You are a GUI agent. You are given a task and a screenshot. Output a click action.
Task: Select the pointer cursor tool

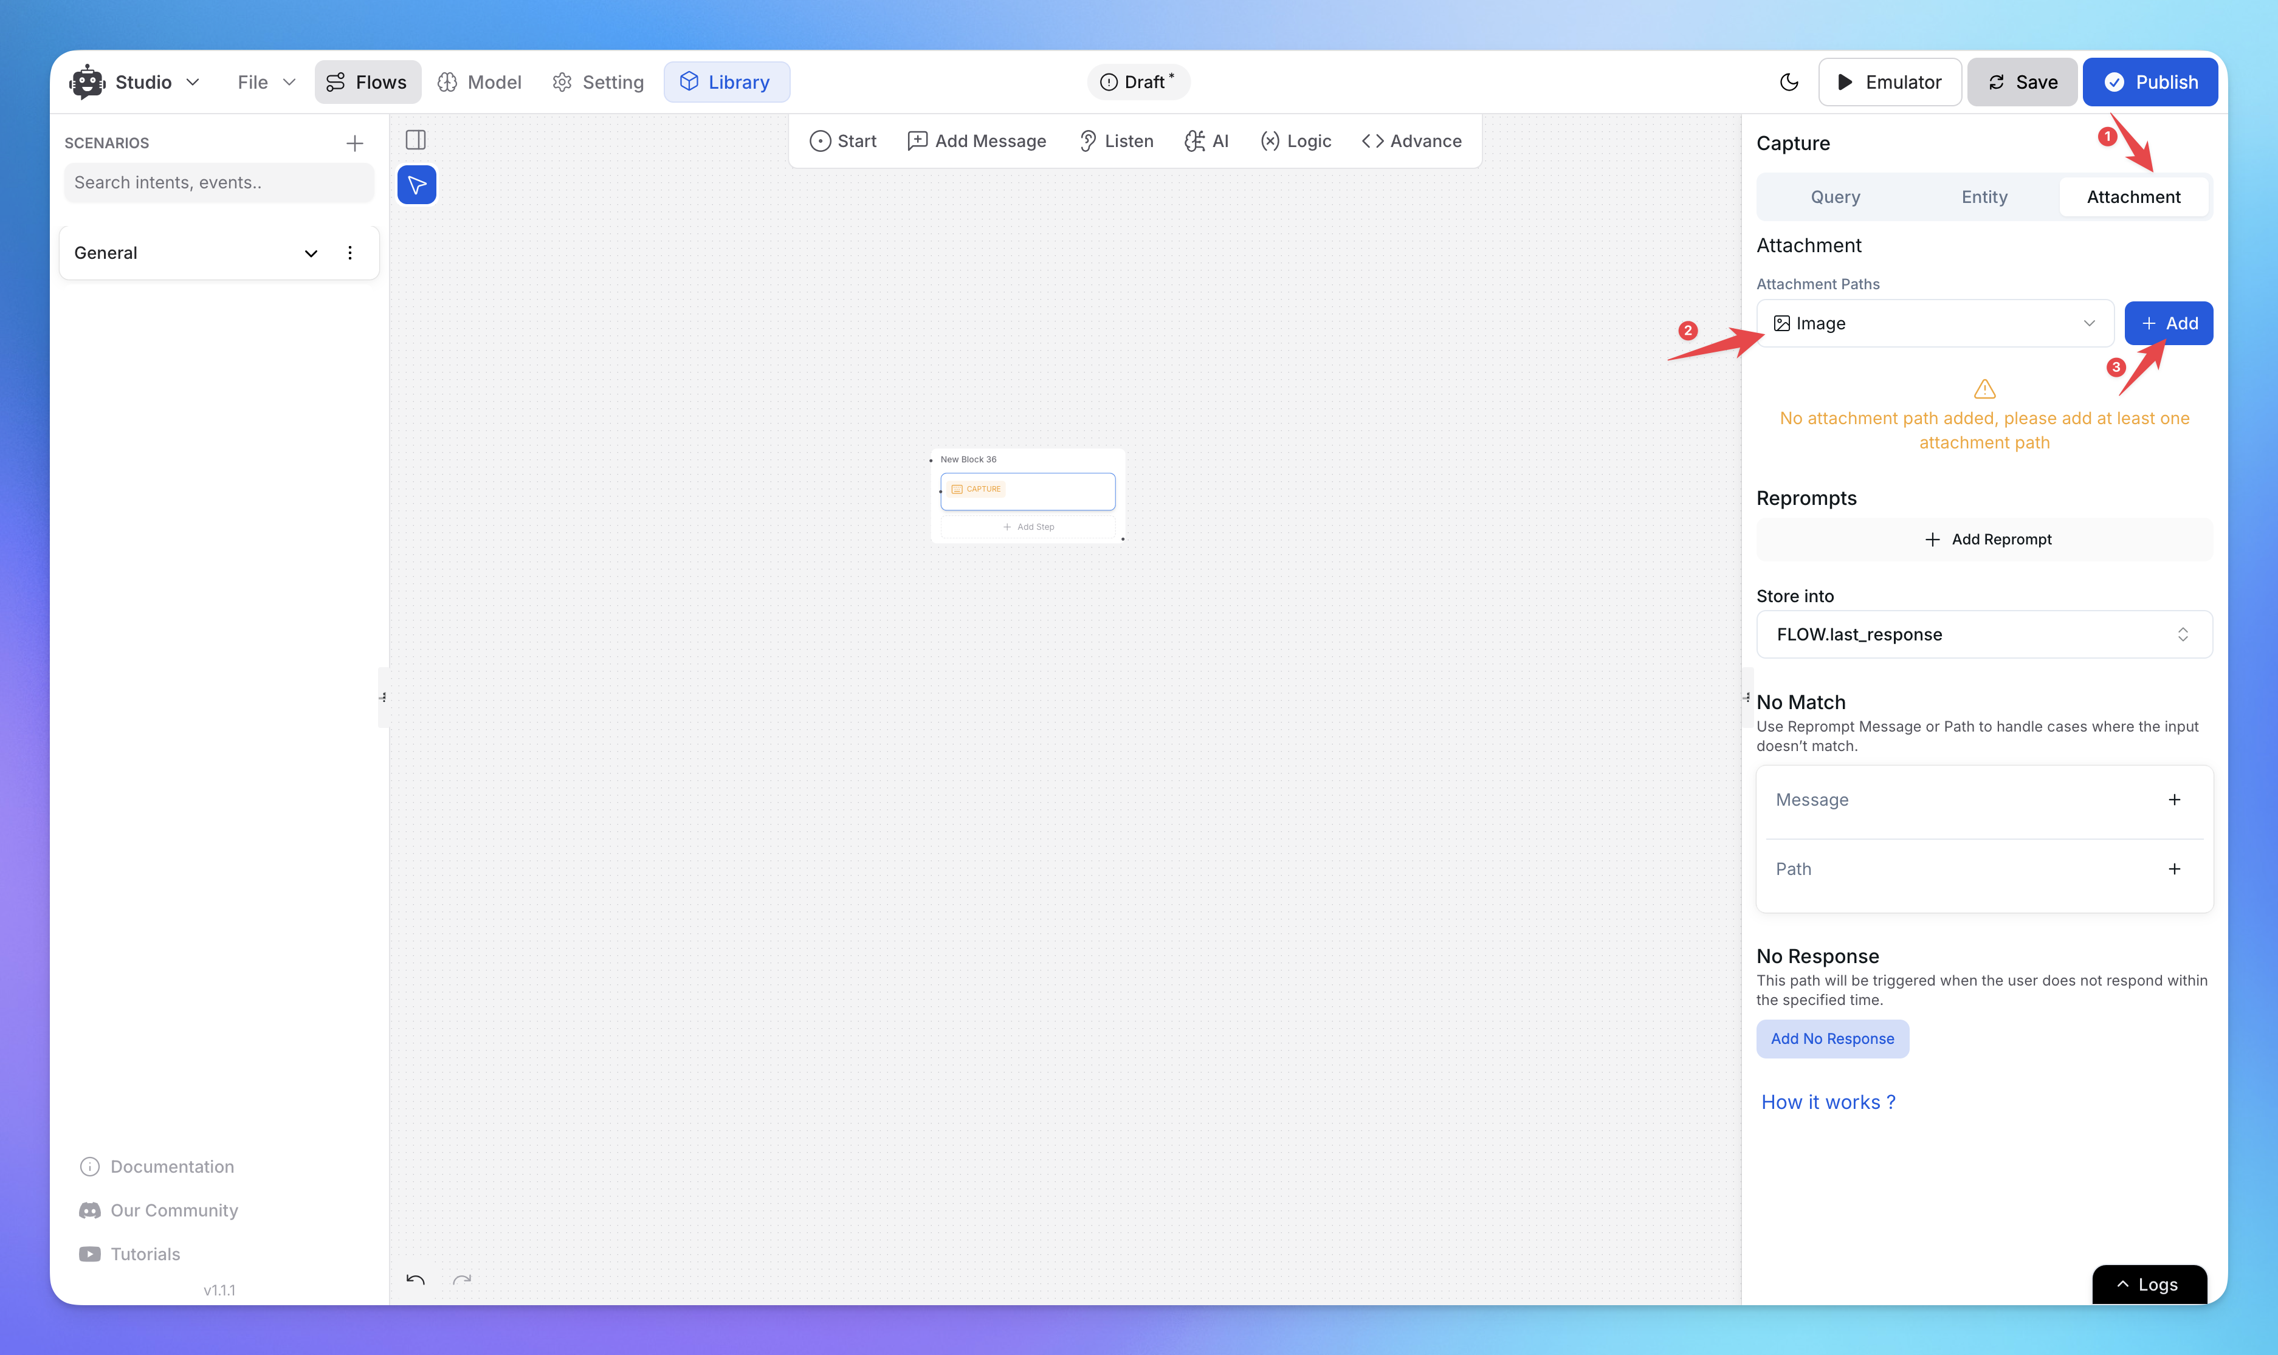coord(416,185)
